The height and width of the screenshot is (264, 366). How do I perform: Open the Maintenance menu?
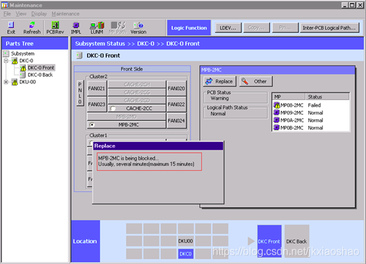pyautogui.click(x=66, y=14)
